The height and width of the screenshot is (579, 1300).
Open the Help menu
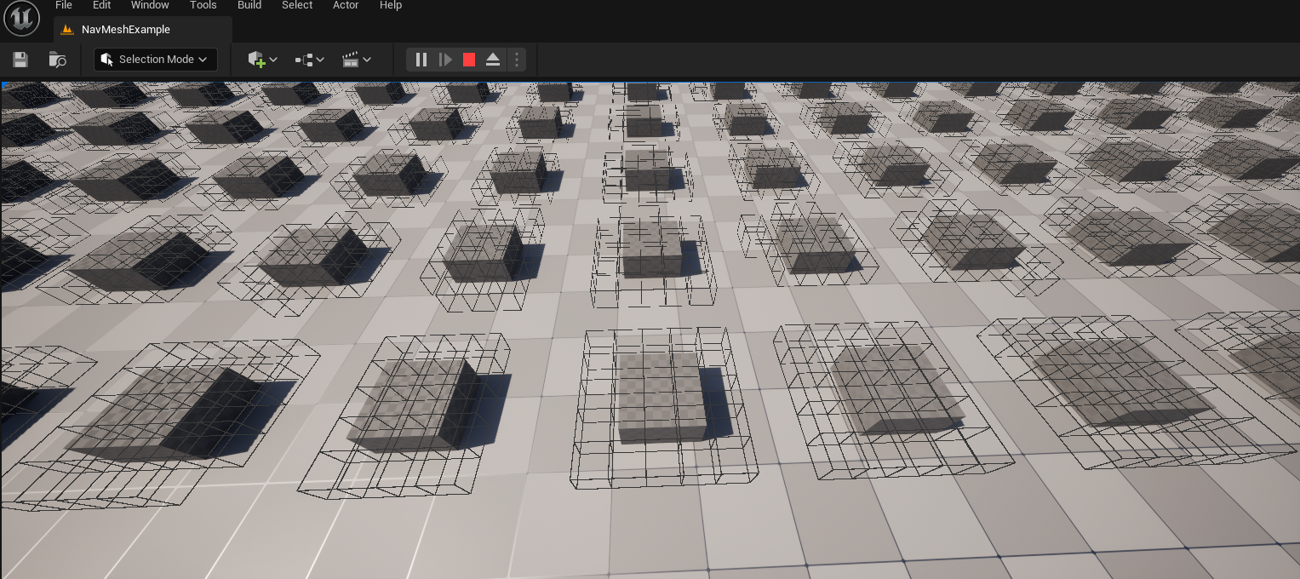click(x=390, y=5)
